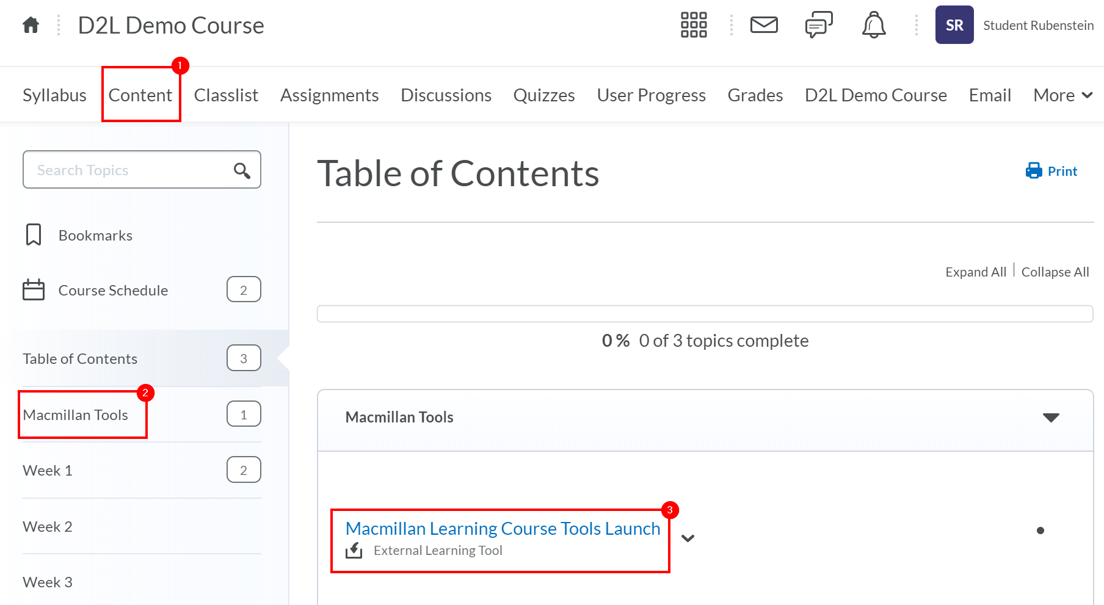1104x605 pixels.
Task: Switch to the Quizzes tab
Action: click(543, 95)
